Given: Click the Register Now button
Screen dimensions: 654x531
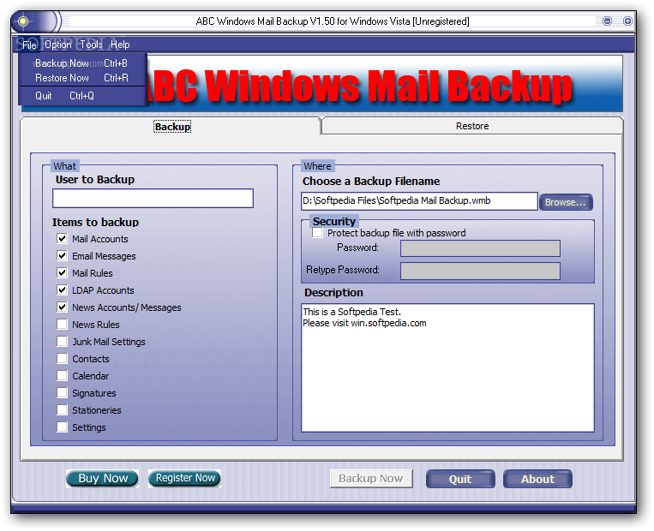Looking at the screenshot, I should click(x=185, y=478).
